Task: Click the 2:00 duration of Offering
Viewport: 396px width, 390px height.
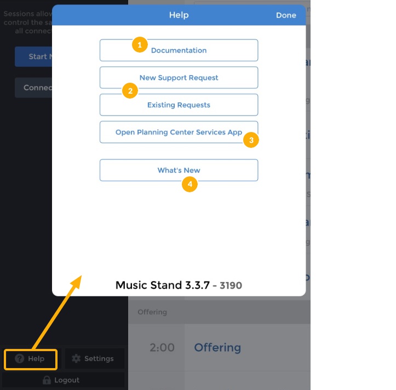Action: (162, 348)
